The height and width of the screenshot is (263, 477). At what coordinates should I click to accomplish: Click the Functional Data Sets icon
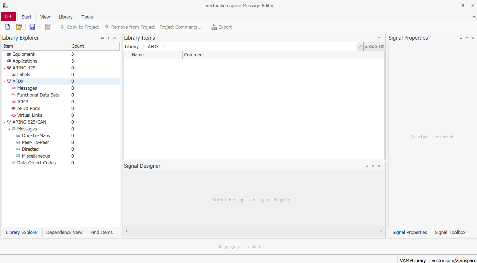[x=14, y=95]
